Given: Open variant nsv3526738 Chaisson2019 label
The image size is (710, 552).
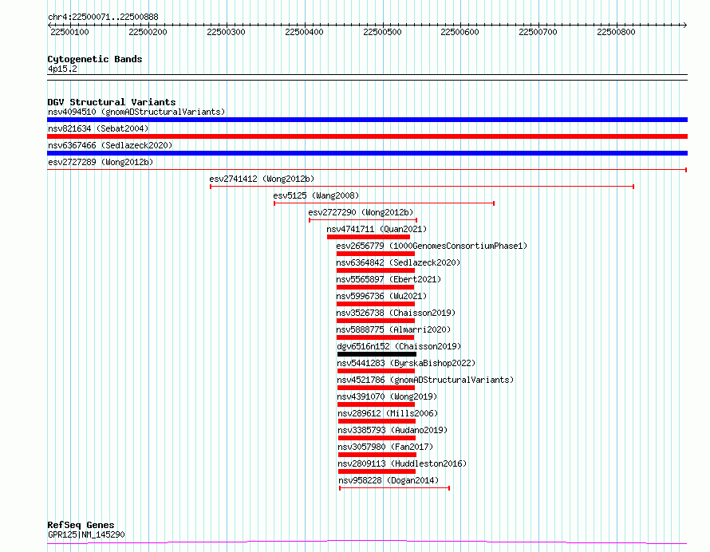Looking at the screenshot, I should pyautogui.click(x=396, y=313).
